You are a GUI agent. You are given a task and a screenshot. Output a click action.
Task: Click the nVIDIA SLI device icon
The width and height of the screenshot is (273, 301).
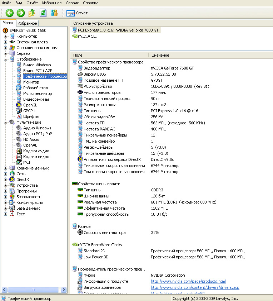75,36
